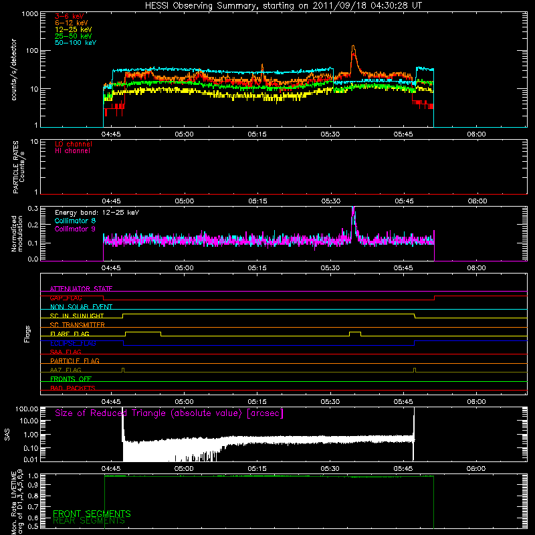The height and width of the screenshot is (535, 535).
Task: Select the ECLIPSE_FLAG label
Action: tap(73, 343)
